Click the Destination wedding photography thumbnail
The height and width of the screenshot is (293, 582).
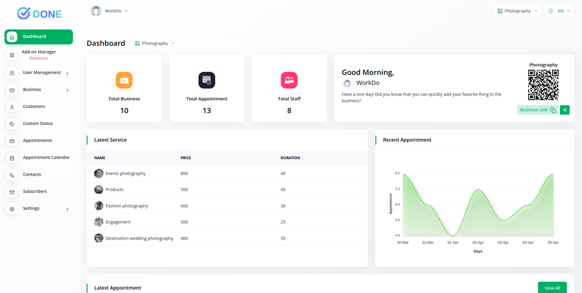coord(99,238)
